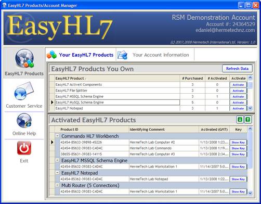
Task: Open the Online Help globe icon
Action: [x=24, y=120]
